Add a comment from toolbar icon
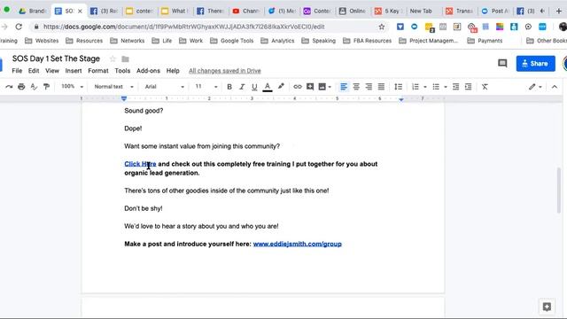 click(310, 87)
